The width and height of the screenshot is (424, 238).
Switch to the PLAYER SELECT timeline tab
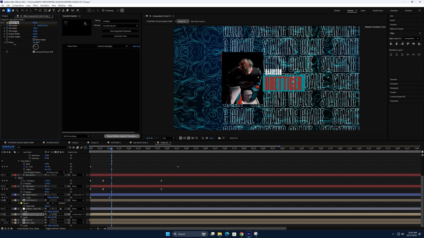tap(53, 142)
